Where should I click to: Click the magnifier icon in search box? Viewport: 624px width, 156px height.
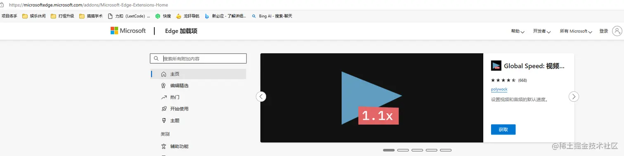click(x=156, y=58)
